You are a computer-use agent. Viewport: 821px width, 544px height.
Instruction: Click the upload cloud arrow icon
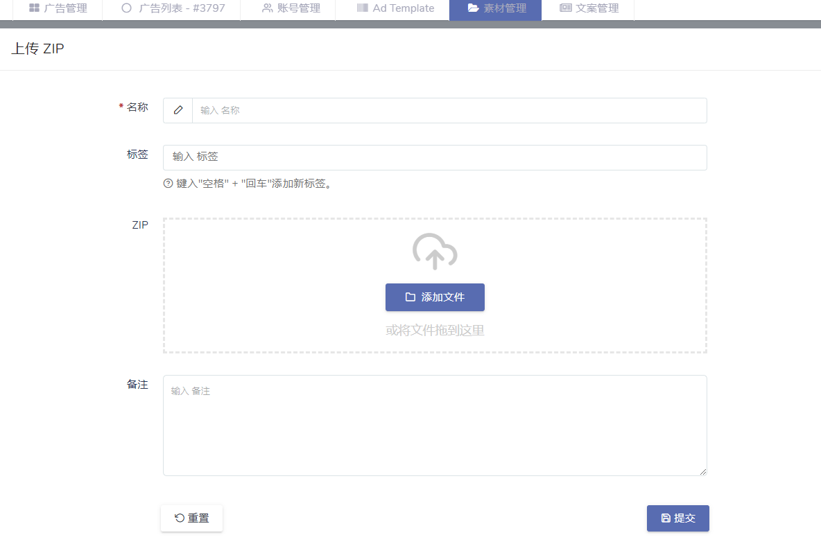coord(435,252)
